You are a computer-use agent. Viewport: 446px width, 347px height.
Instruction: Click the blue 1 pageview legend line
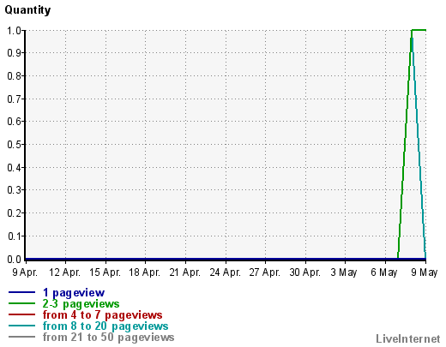(21, 292)
